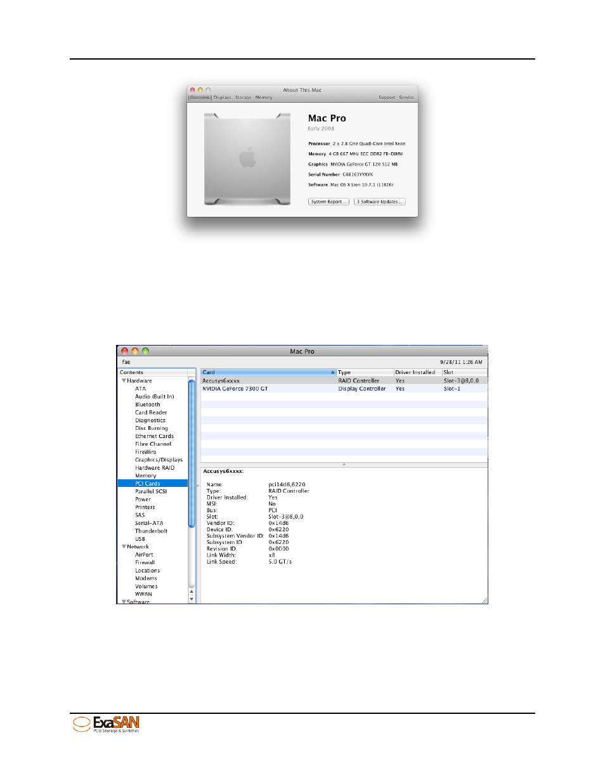Select ATA in the Hardware list
605x783 pixels.
pyautogui.click(x=140, y=389)
